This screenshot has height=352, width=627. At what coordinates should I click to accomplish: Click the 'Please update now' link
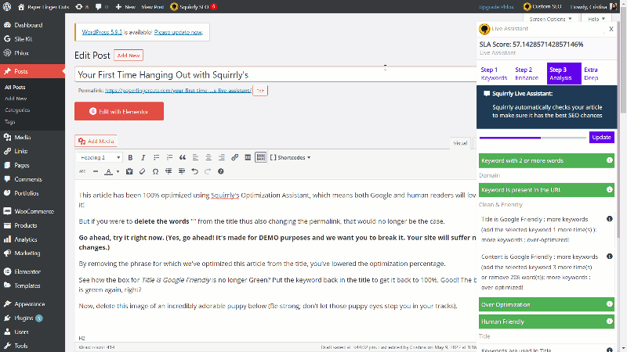pos(178,33)
